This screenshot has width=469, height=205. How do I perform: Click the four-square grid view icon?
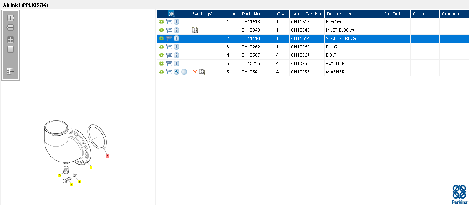(10, 40)
